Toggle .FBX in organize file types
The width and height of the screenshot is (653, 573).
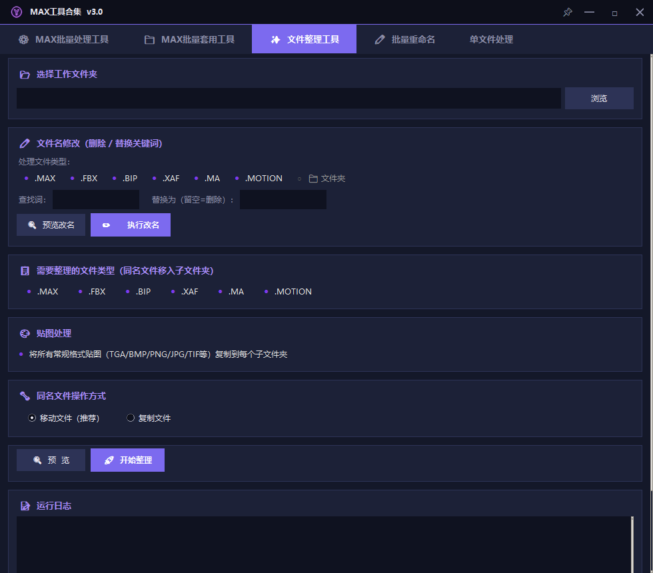[92, 292]
